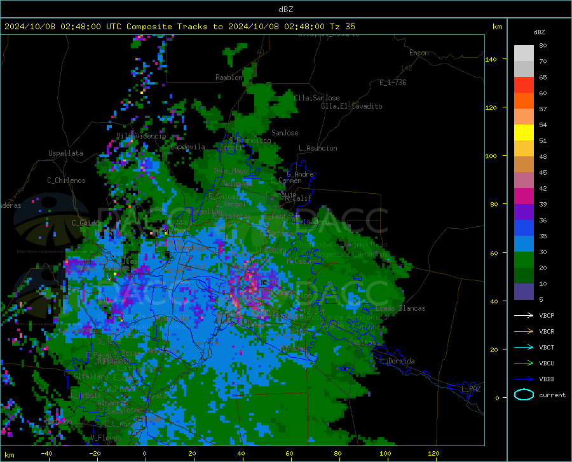Screen dimensions: 572x462
Task: Click the dBZ legend heading above the color scale
Action: pos(539,32)
